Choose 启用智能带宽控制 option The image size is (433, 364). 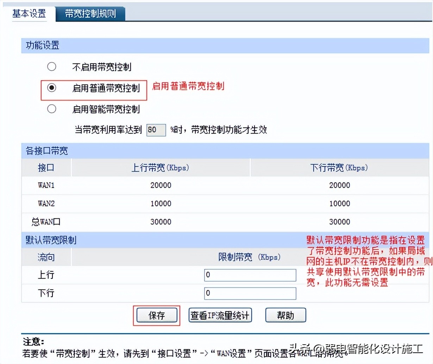click(x=52, y=109)
